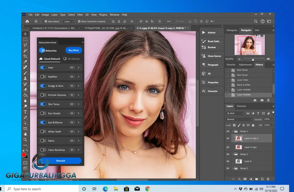
Task: Select the Clone Stamp tool
Action: (x=25, y=79)
